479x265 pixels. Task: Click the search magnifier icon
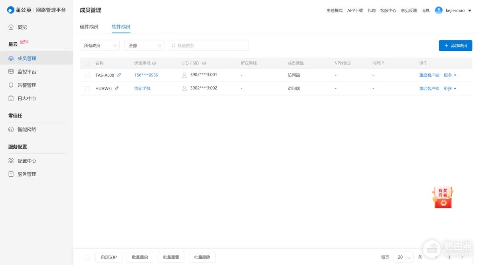pyautogui.click(x=174, y=46)
